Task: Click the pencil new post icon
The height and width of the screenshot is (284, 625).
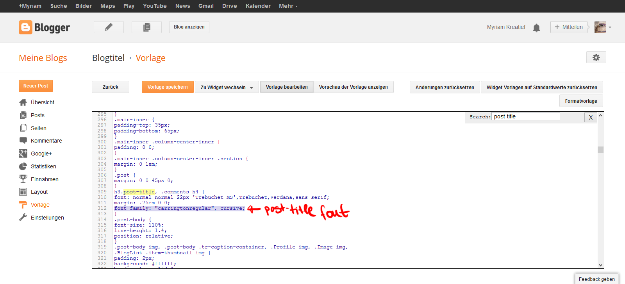Action: (109, 27)
